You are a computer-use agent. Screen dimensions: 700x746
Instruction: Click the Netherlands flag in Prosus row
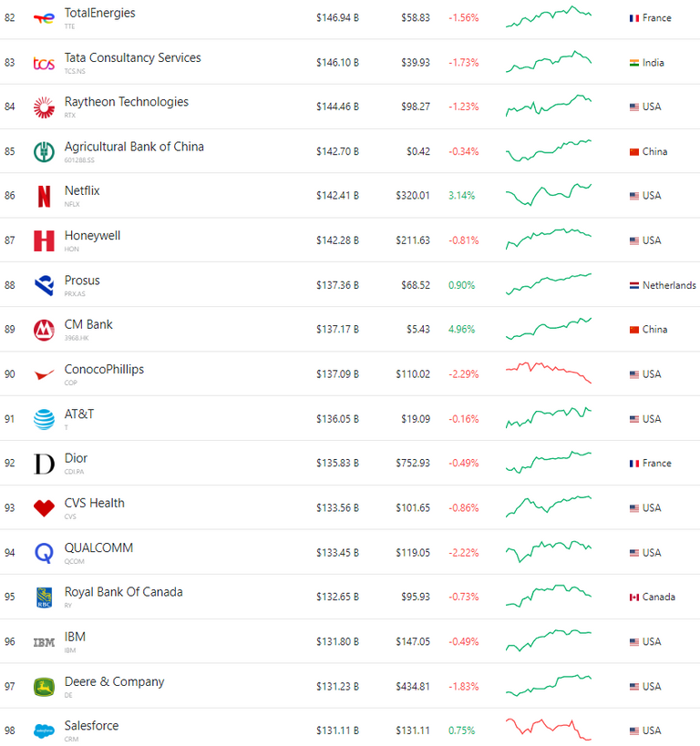click(633, 285)
